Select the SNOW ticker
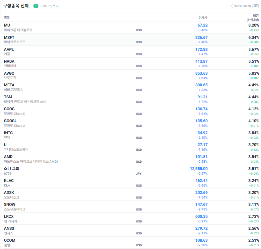 10,205
